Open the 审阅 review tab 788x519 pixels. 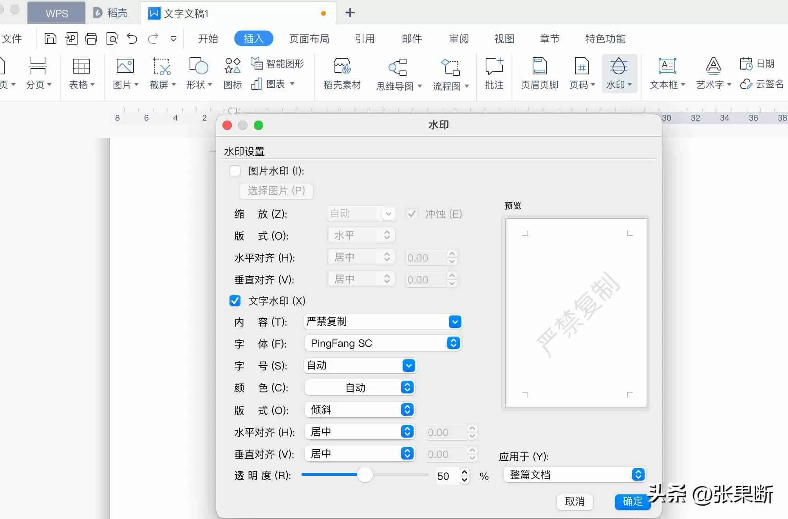pos(457,38)
